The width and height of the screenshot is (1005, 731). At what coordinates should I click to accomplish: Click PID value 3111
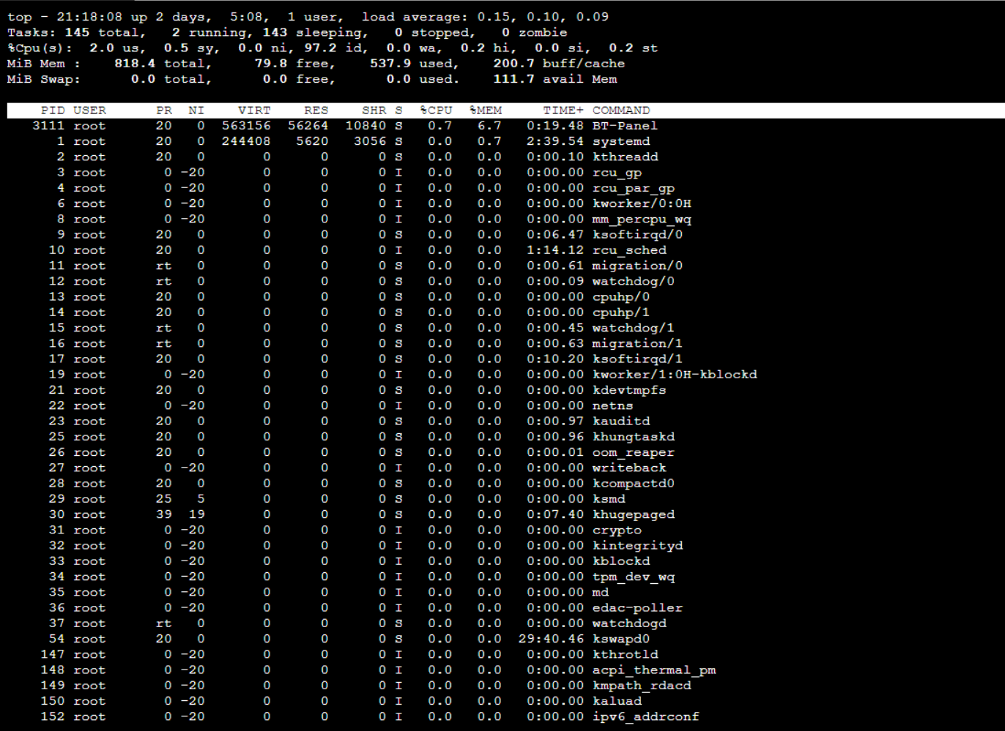[49, 126]
